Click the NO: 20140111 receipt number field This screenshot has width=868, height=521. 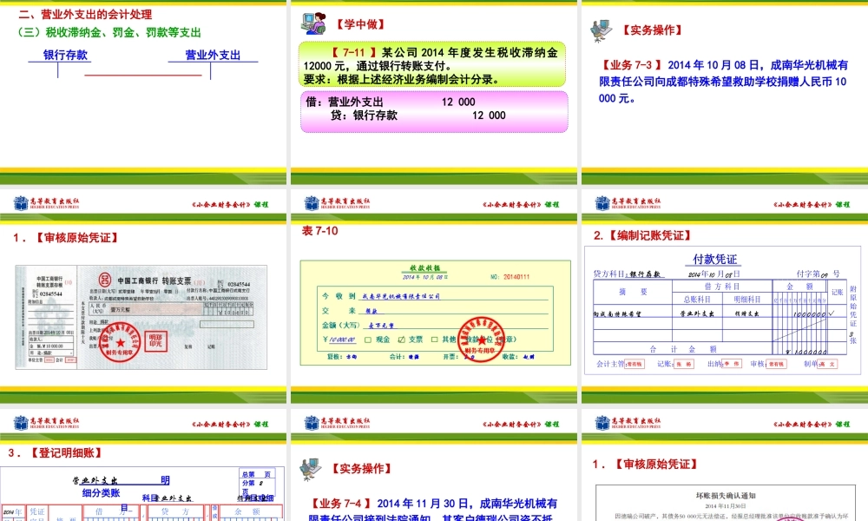[x=510, y=276]
